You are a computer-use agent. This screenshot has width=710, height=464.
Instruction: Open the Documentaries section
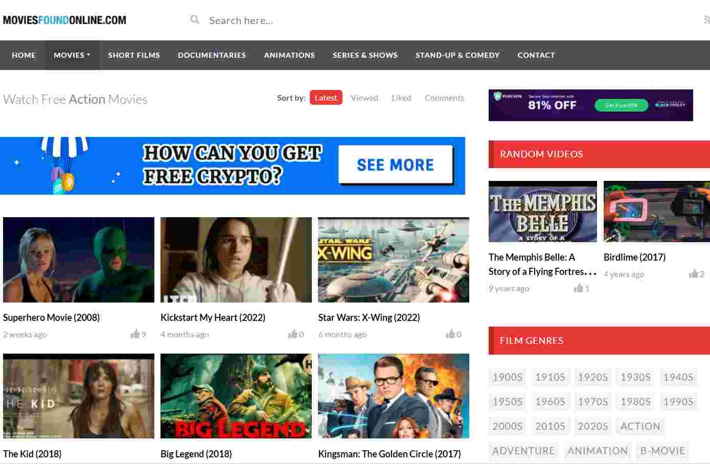point(212,55)
